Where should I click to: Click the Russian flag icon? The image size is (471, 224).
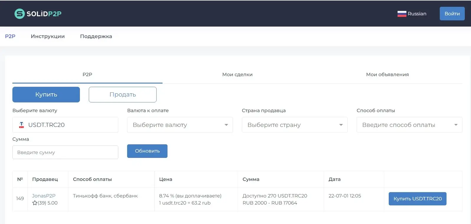click(x=402, y=14)
